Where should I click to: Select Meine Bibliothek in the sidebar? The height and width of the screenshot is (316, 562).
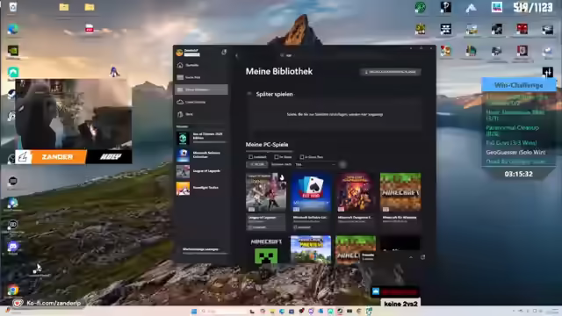[x=201, y=90]
